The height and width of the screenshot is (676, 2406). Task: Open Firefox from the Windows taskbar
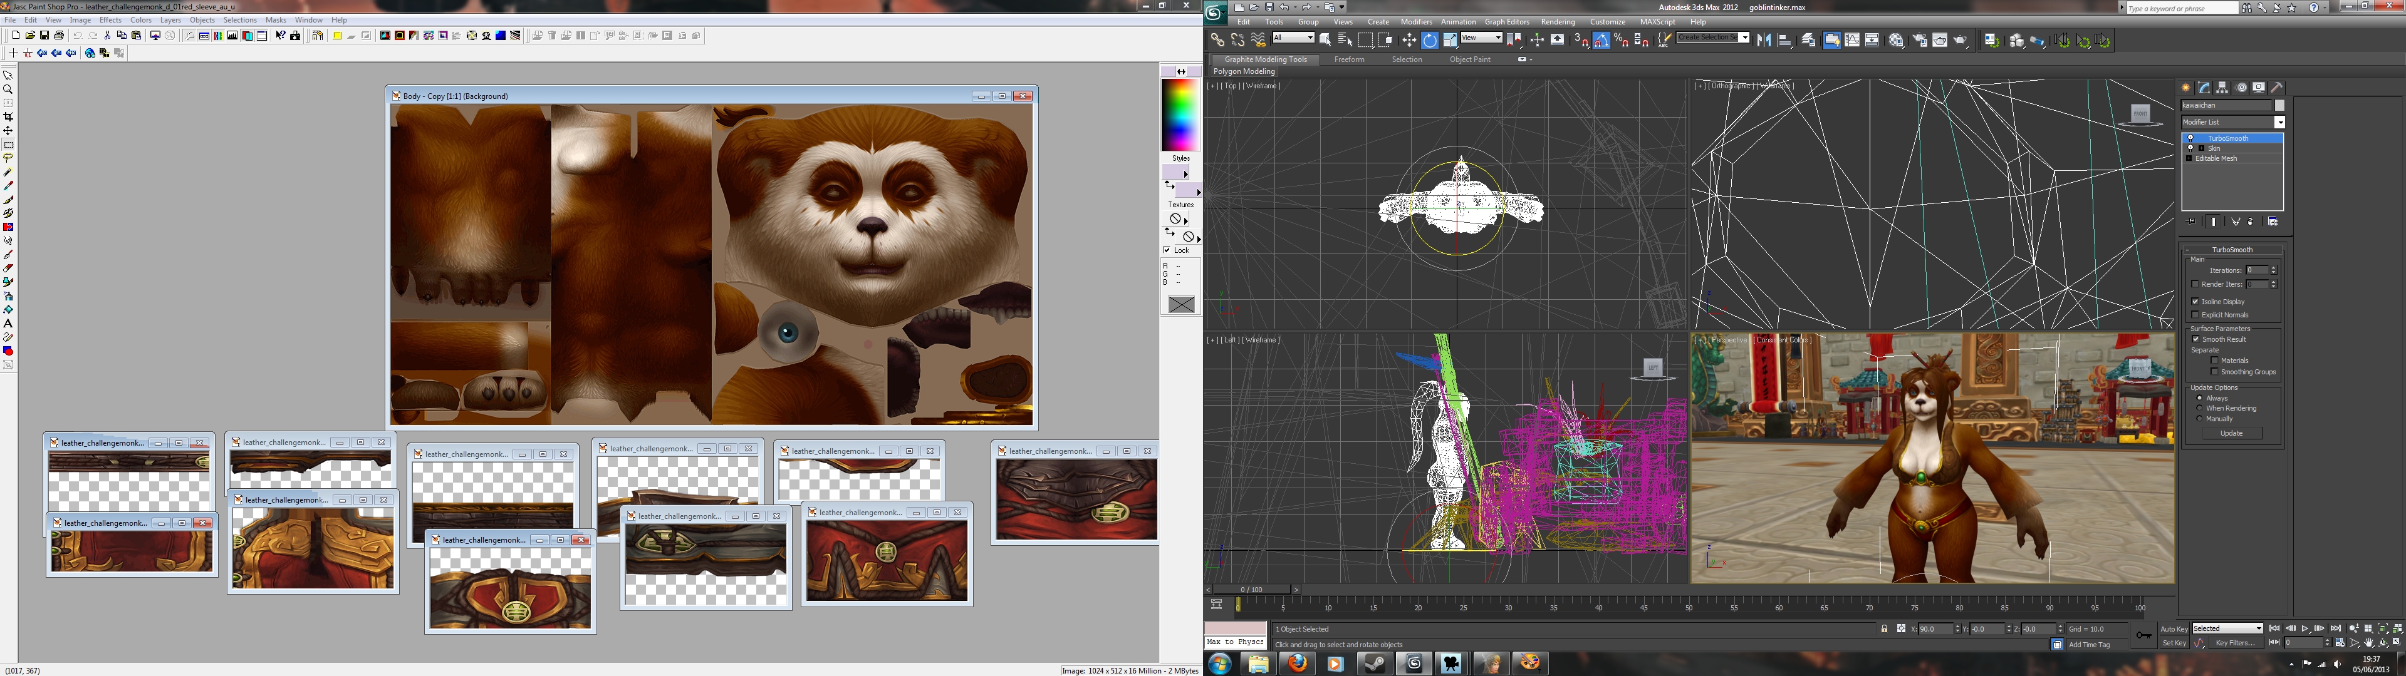point(1298,664)
